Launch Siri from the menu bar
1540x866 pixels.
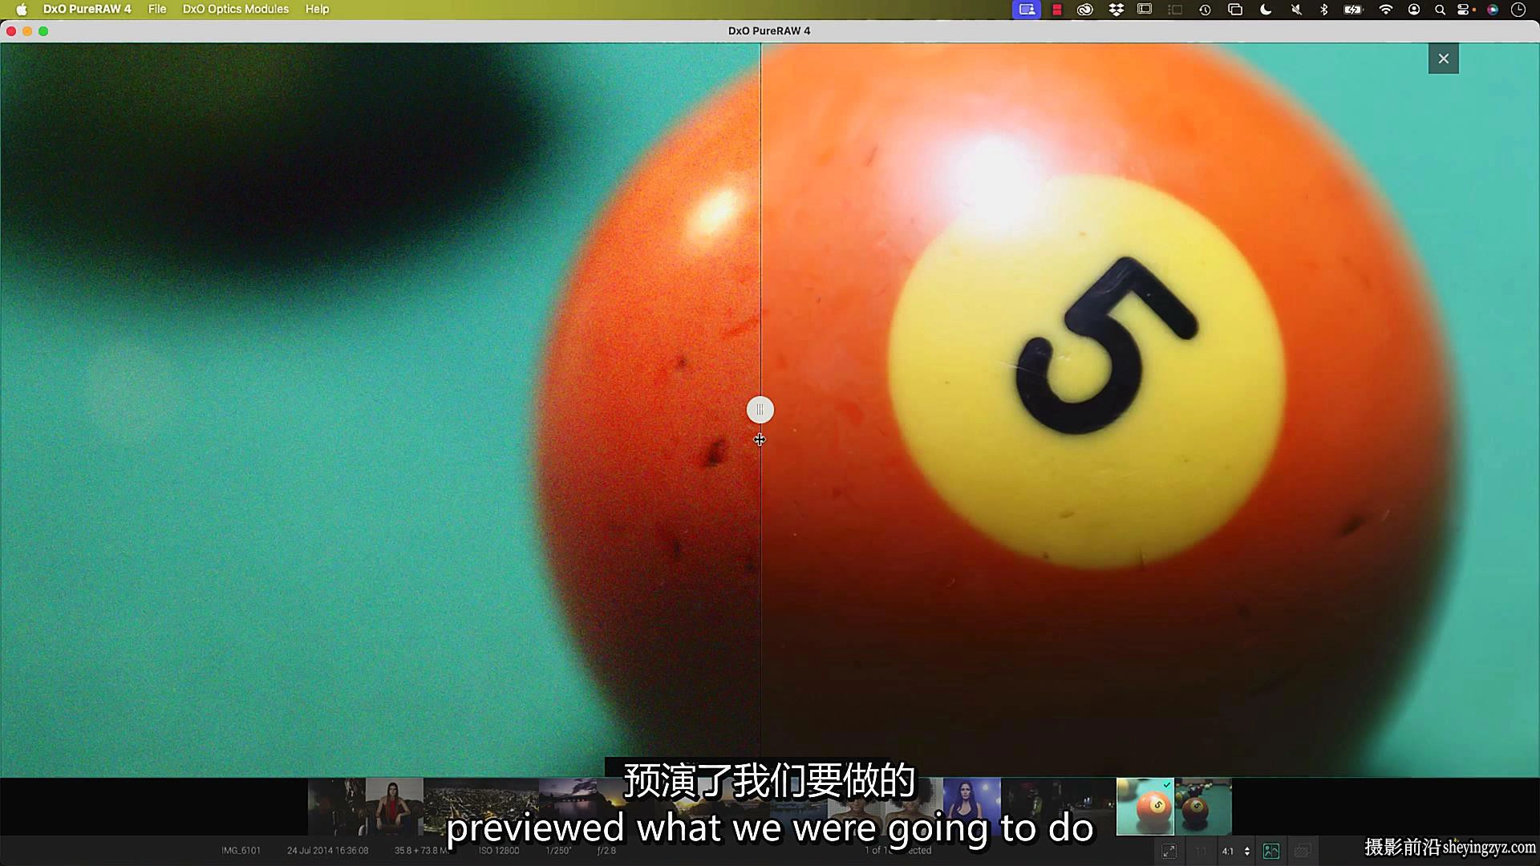point(1493,10)
